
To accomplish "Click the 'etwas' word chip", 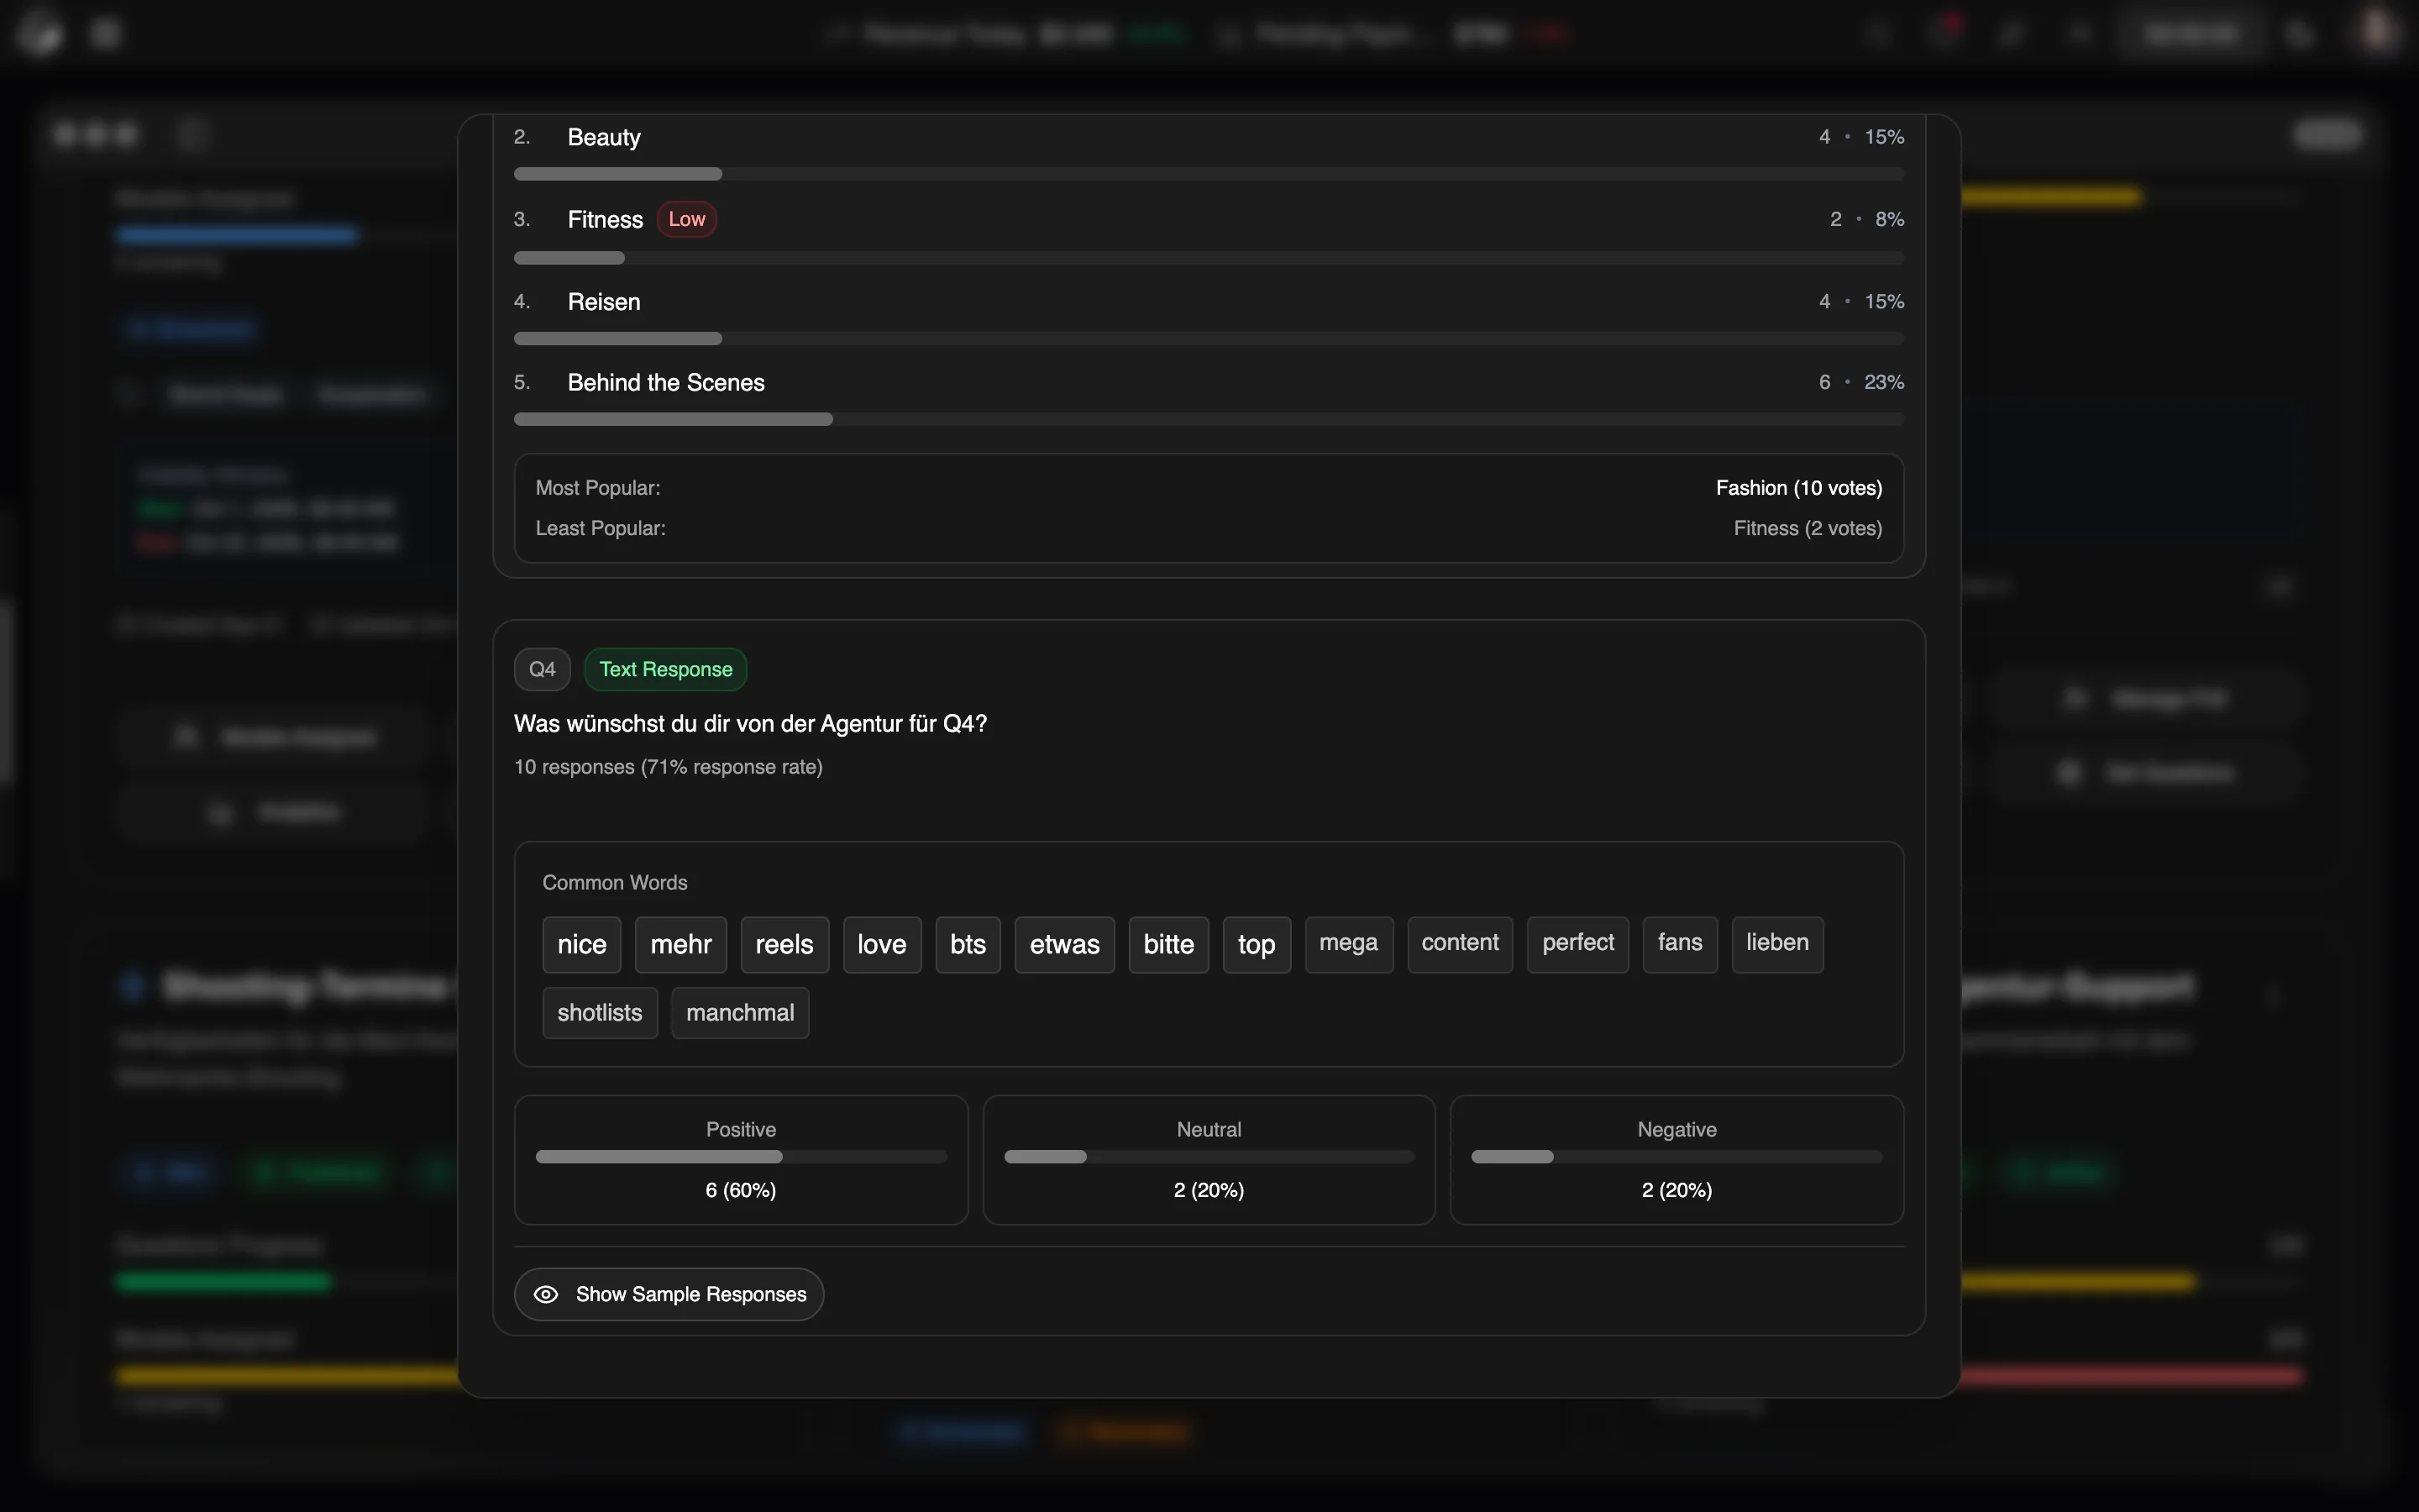I will pyautogui.click(x=1064, y=944).
